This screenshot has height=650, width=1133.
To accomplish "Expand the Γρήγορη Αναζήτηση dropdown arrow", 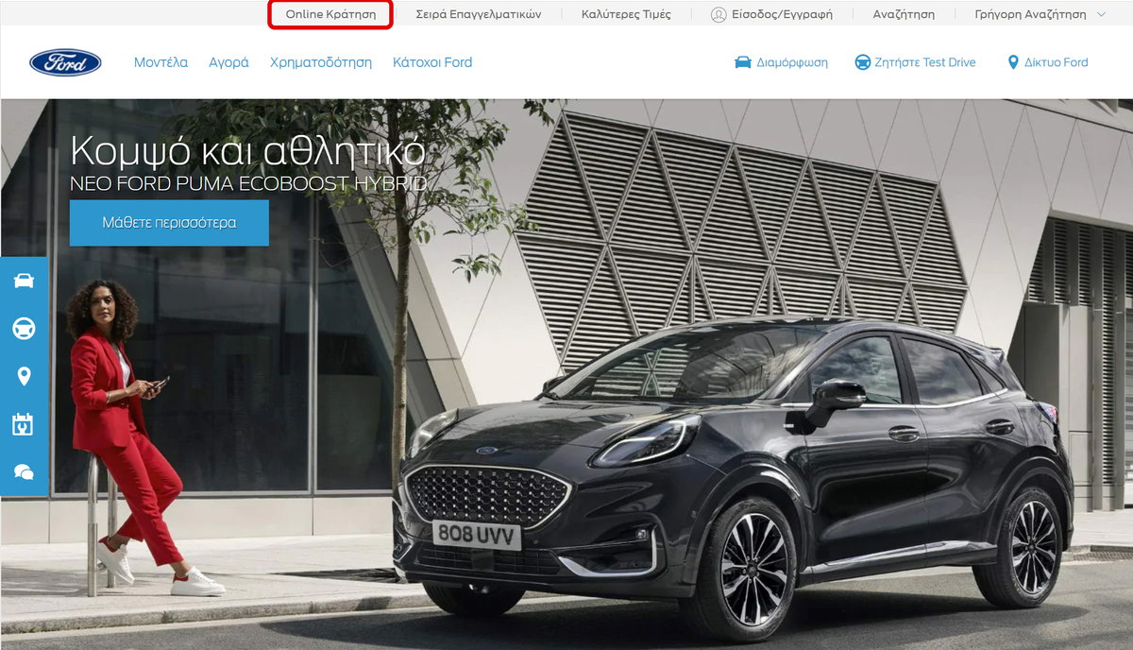I will pyautogui.click(x=1101, y=14).
